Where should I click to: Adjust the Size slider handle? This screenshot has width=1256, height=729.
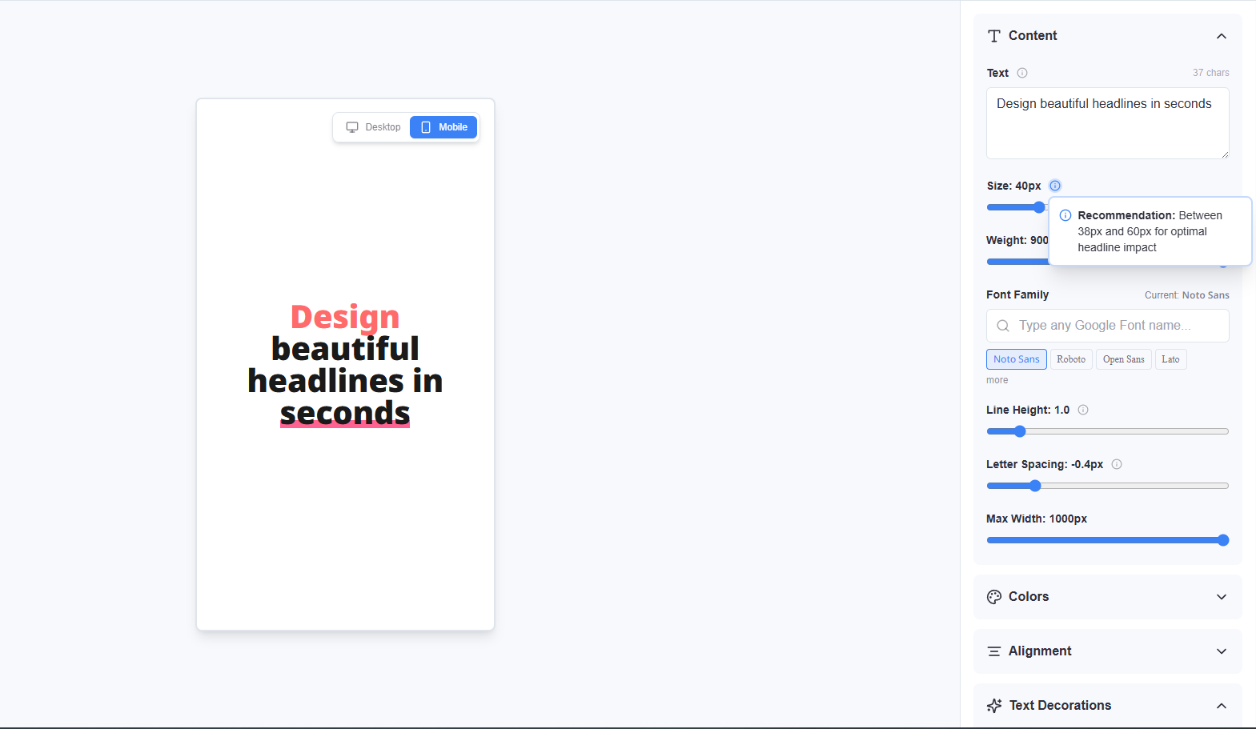(x=1039, y=207)
